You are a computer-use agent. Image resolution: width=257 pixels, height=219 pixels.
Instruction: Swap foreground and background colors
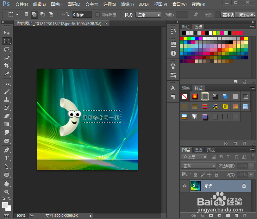pyautogui.click(x=9, y=198)
